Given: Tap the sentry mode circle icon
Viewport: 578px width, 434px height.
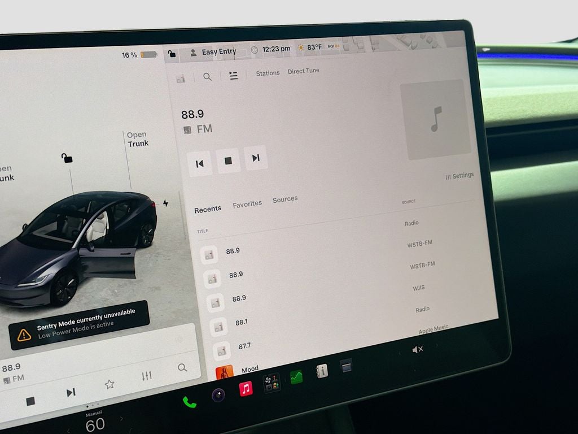Looking at the screenshot, I should coord(254,50).
